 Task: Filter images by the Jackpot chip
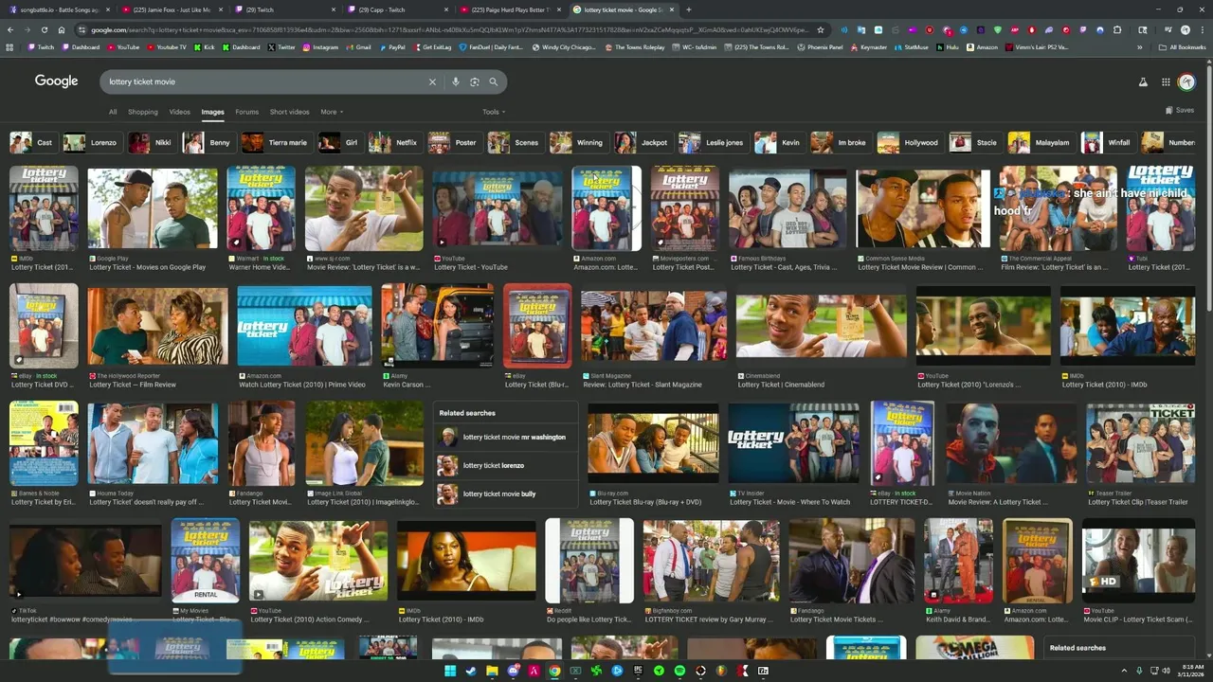(643, 142)
